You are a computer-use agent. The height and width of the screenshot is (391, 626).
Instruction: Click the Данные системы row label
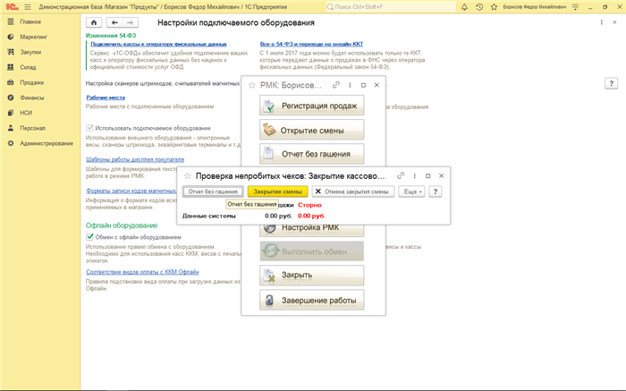click(208, 216)
